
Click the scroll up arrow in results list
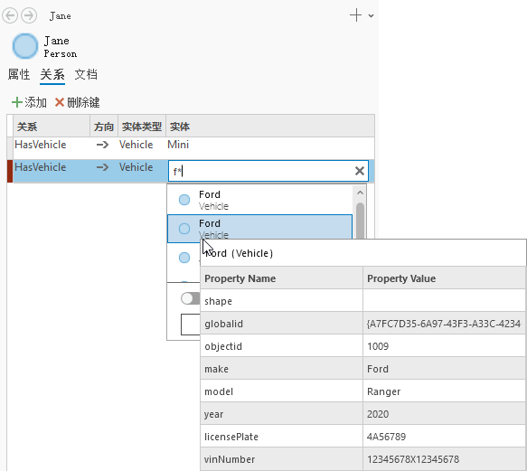click(x=360, y=193)
